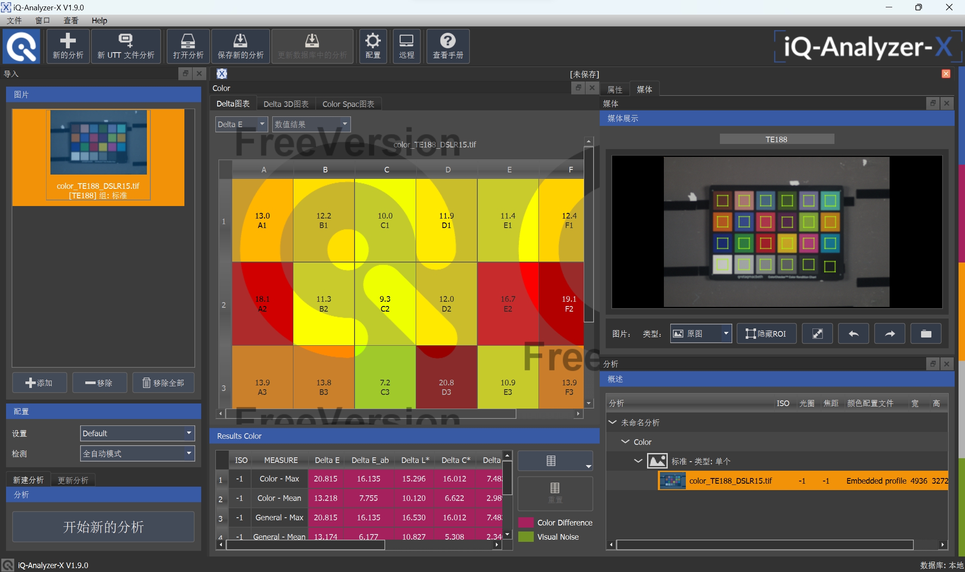Collapse the 标准 - 类型: 单个 tree node
The width and height of the screenshot is (965, 572).
[638, 461]
